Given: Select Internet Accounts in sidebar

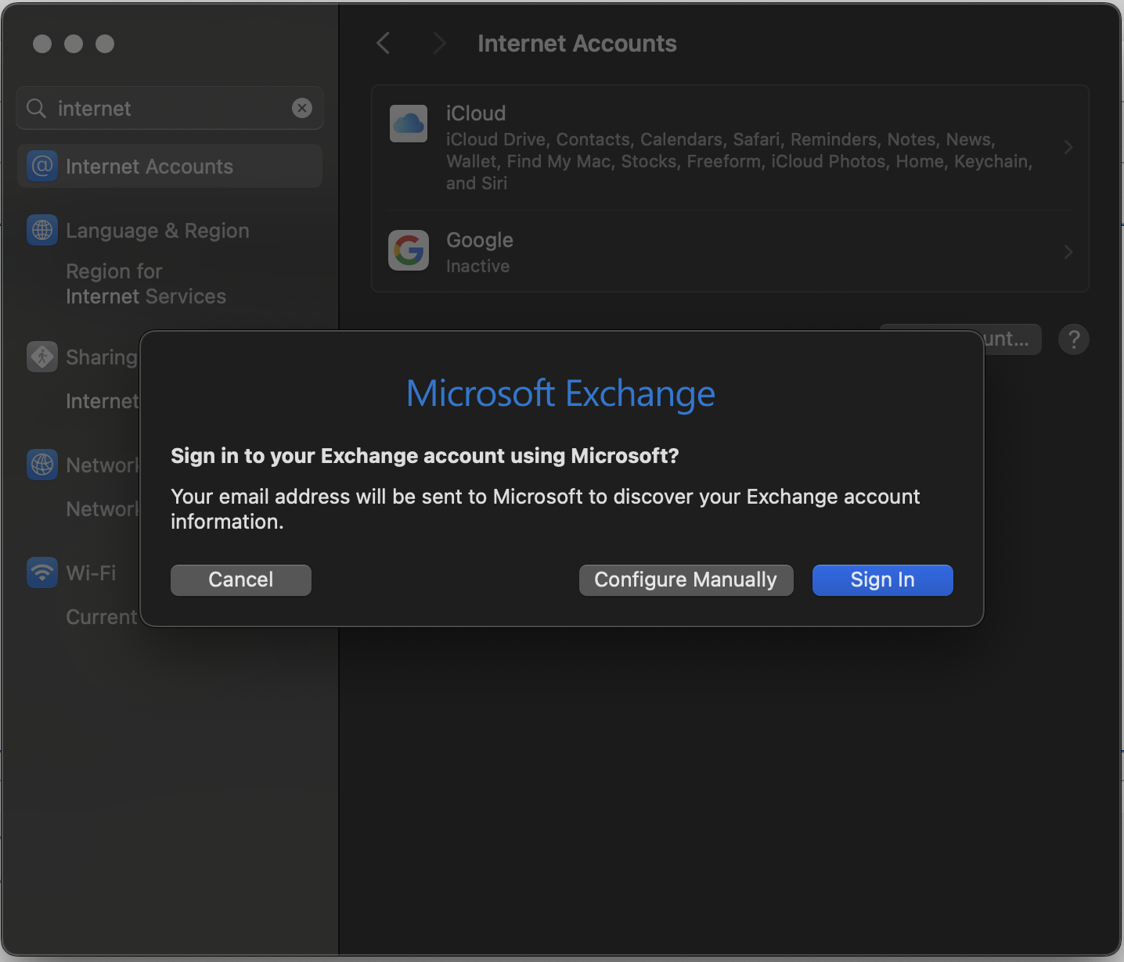Looking at the screenshot, I should coord(170,166).
